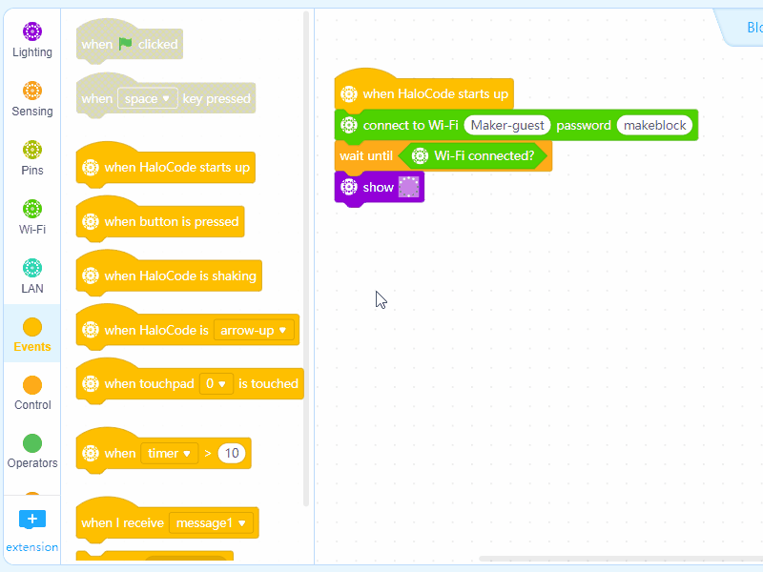Select 'when HaloCode is shaking' block
763x572 pixels.
pos(169,276)
